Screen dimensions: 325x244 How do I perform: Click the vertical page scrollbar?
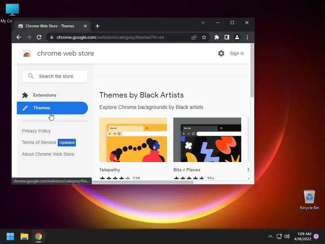pyautogui.click(x=252, y=70)
